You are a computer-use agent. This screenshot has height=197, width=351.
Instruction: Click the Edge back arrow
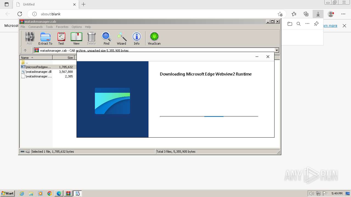[8, 14]
